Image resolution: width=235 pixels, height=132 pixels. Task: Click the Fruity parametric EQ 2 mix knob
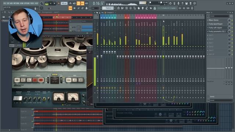pyautogui.click(x=229, y=32)
